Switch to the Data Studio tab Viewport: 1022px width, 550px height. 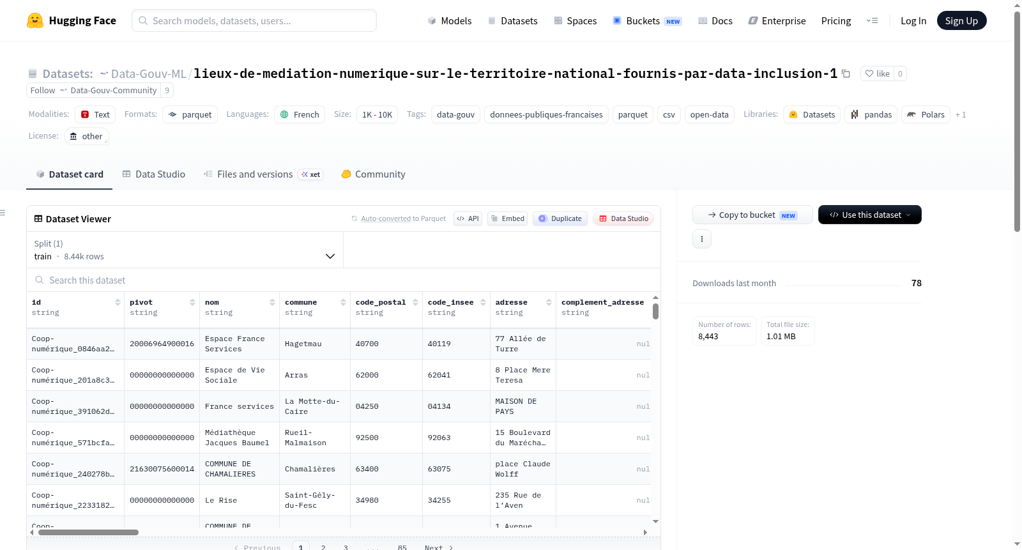pyautogui.click(x=154, y=174)
